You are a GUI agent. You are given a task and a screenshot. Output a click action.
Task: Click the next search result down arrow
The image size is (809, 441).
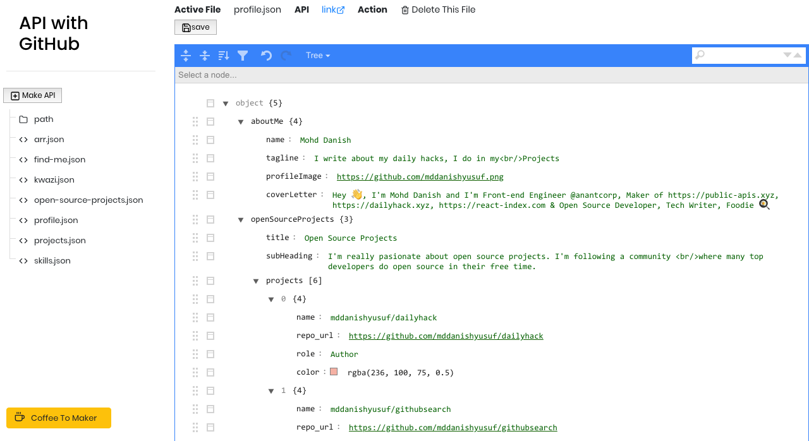point(788,55)
